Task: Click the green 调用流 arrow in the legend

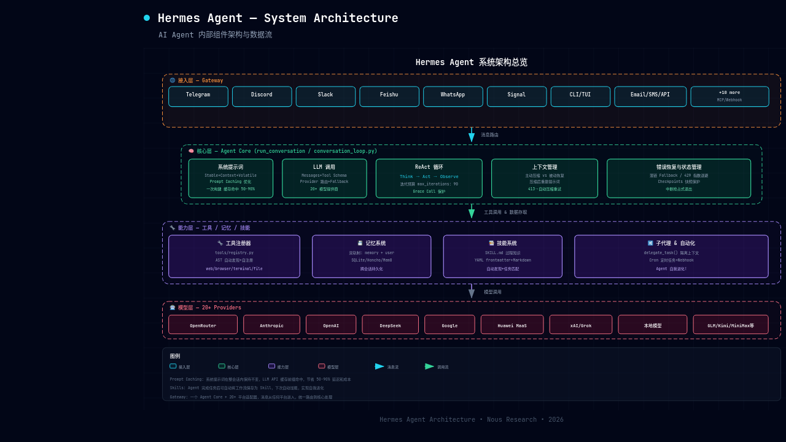Action: coord(430,366)
